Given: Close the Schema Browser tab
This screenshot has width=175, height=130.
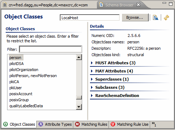Looking at the screenshot, I should click(138, 5).
